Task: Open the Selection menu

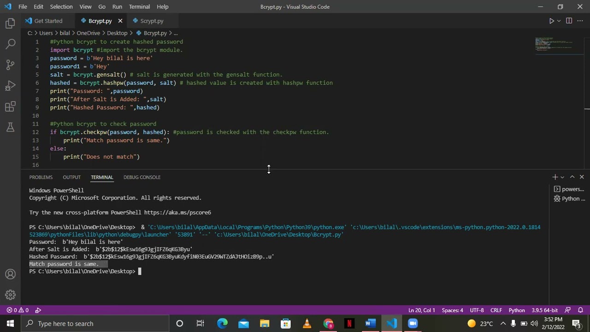Action: pyautogui.click(x=61, y=6)
